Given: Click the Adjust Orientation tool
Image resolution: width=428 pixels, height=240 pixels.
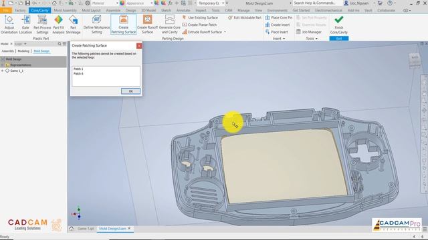Looking at the screenshot, I should click(x=9, y=25).
